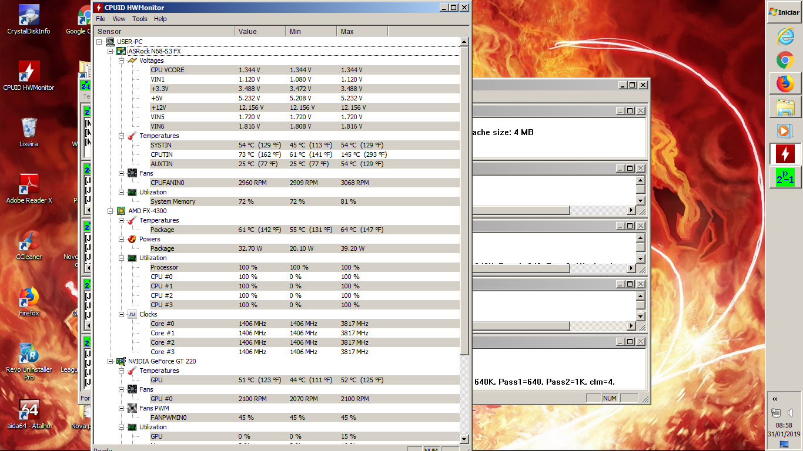Click the Powers flame icon
This screenshot has width=803, height=451.
pyautogui.click(x=132, y=239)
